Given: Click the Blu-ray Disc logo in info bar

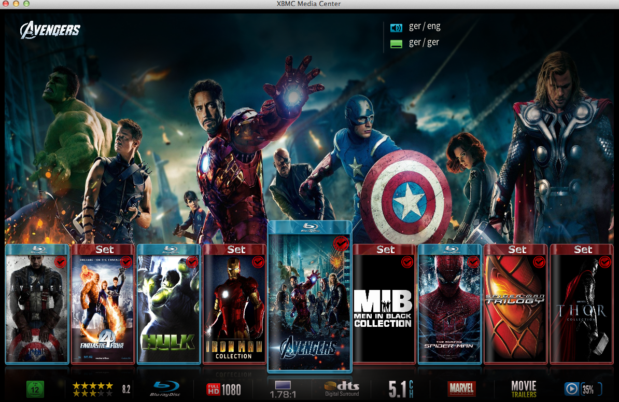Looking at the screenshot, I should pos(165,389).
